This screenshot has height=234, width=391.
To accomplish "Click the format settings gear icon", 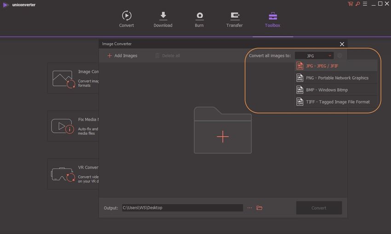I will (x=339, y=56).
